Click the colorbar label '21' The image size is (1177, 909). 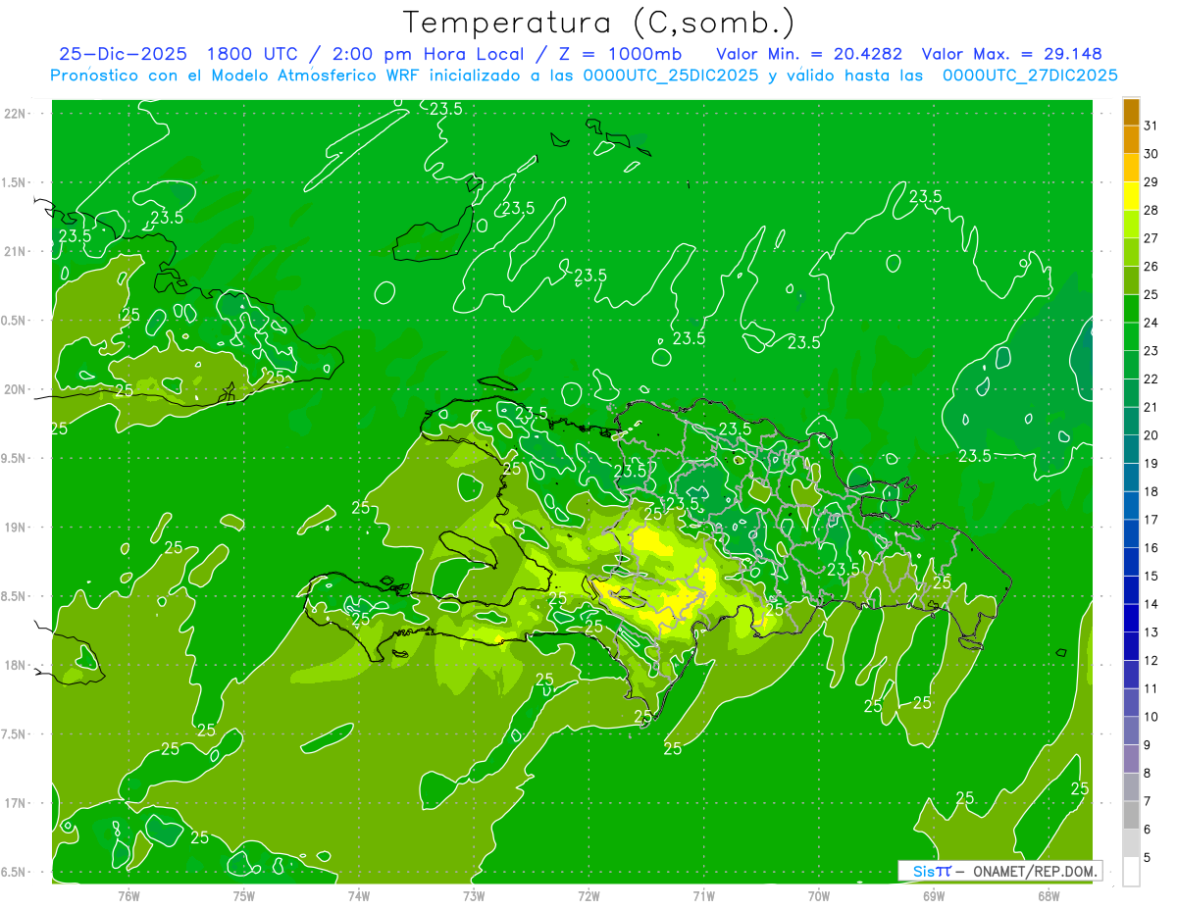1151,407
